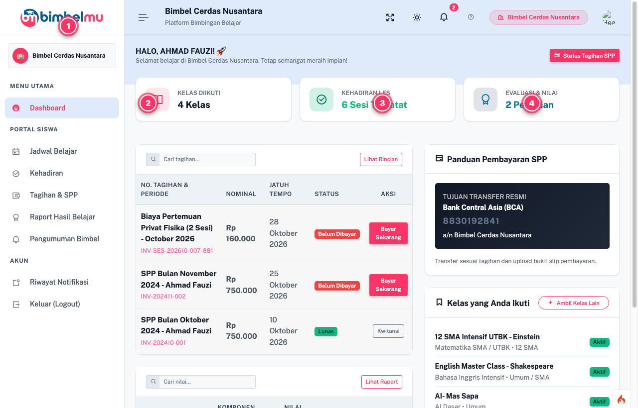Click invoice number INV-SES-202610-007-881
The image size is (638, 408).
177,251
